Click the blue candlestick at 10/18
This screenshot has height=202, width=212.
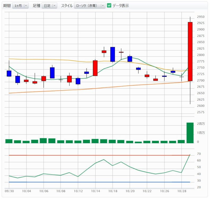pos(113,54)
